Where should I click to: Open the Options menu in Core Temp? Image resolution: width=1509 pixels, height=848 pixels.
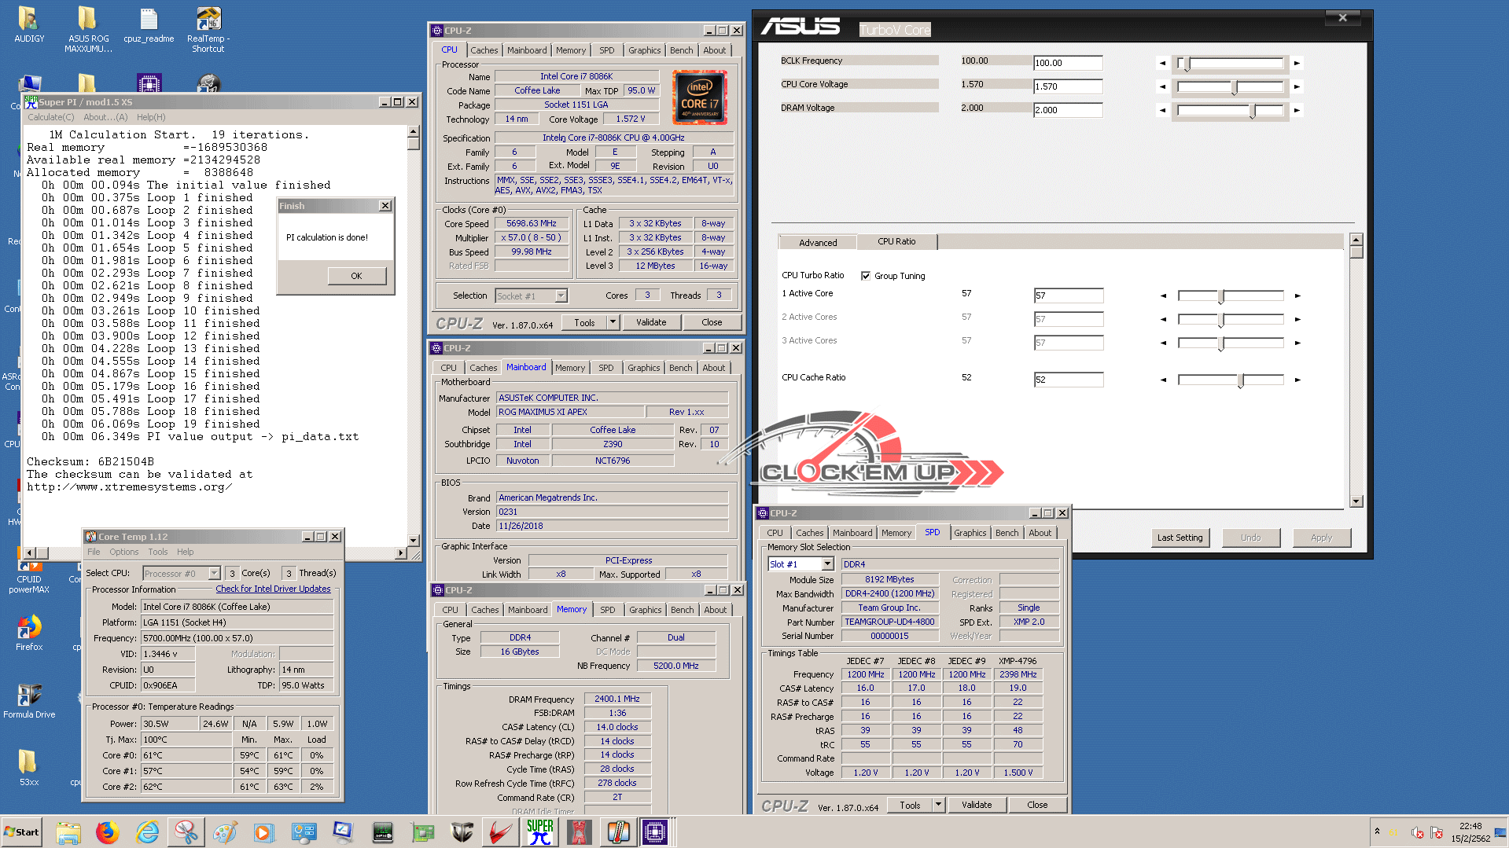[123, 552]
